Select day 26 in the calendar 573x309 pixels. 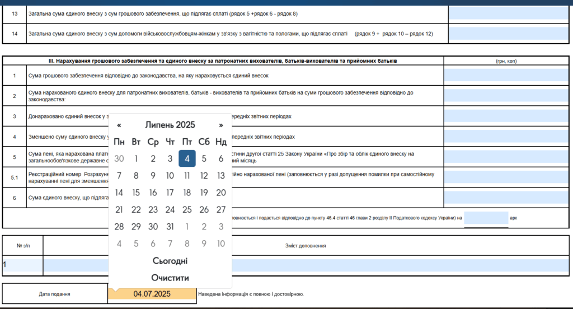204,209
